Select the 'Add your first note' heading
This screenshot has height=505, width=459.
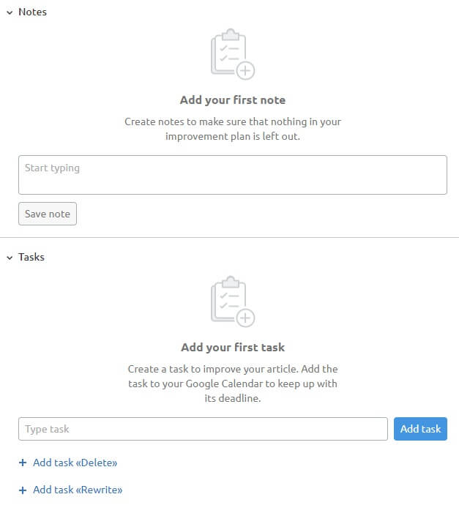pyautogui.click(x=233, y=100)
